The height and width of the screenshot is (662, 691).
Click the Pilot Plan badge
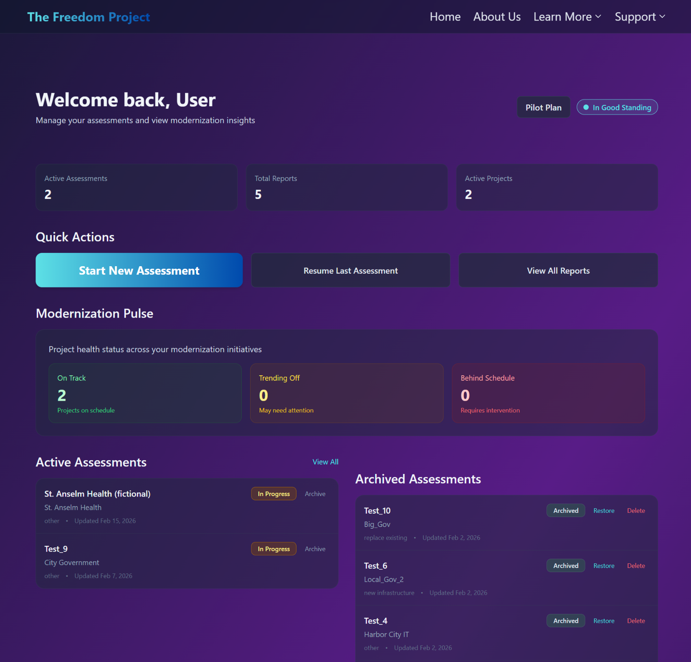pyautogui.click(x=543, y=107)
